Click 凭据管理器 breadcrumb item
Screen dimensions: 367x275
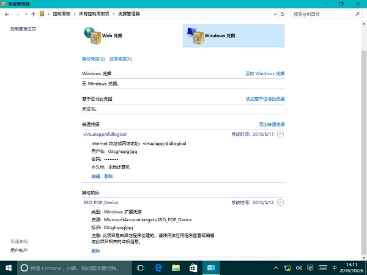click(x=128, y=14)
